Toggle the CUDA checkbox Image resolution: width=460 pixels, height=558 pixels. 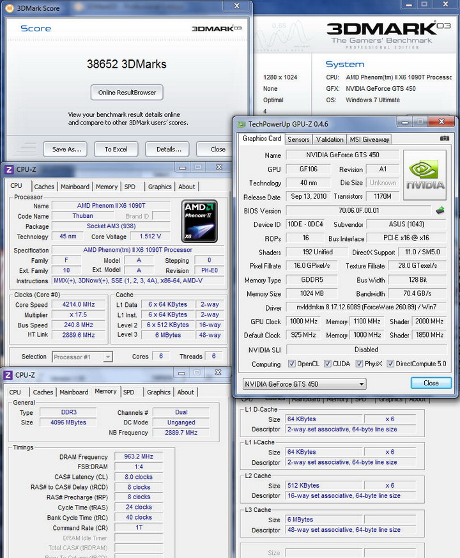pos(328,364)
